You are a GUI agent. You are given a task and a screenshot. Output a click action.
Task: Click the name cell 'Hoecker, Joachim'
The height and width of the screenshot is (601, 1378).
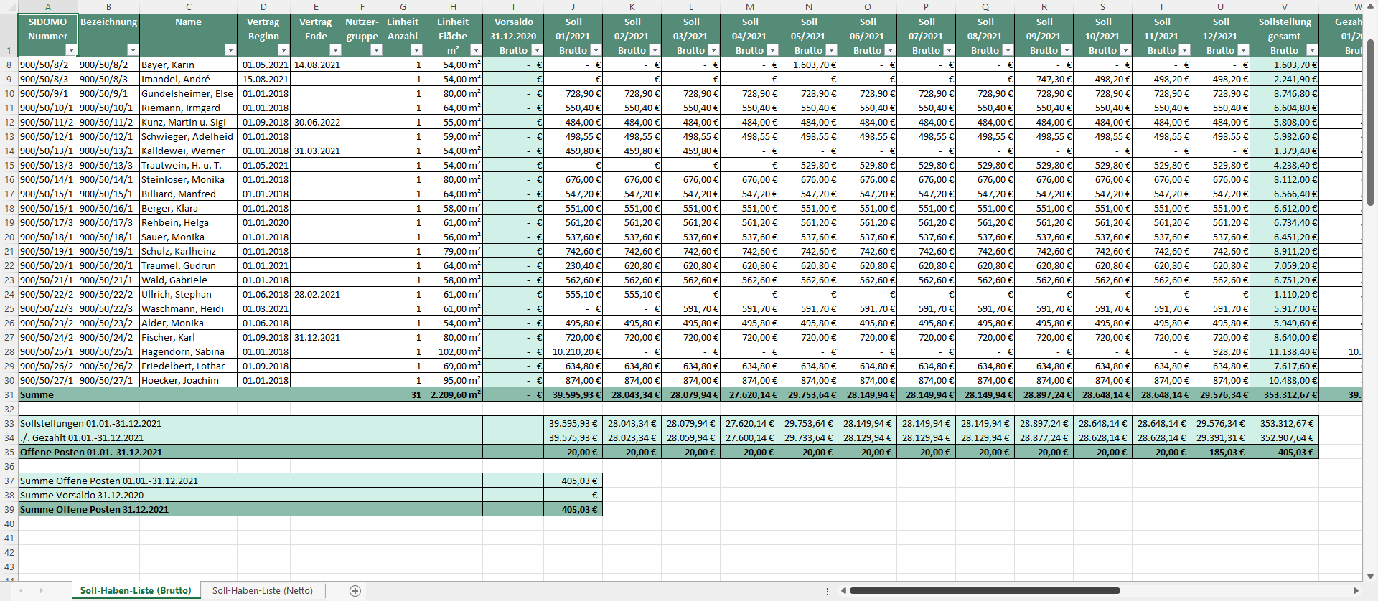[189, 380]
